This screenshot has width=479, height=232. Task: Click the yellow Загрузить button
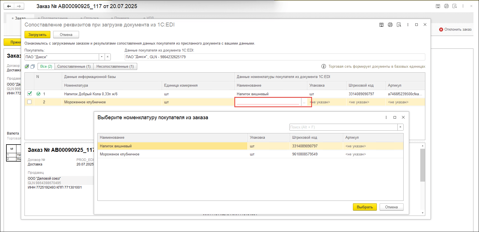[x=37, y=35]
